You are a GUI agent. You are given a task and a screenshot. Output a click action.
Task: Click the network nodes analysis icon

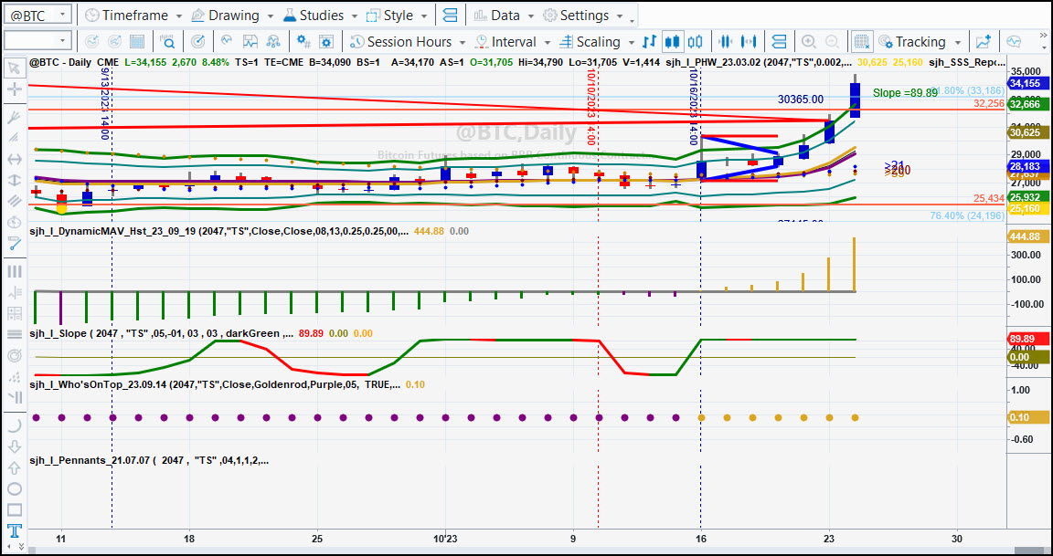tap(272, 42)
